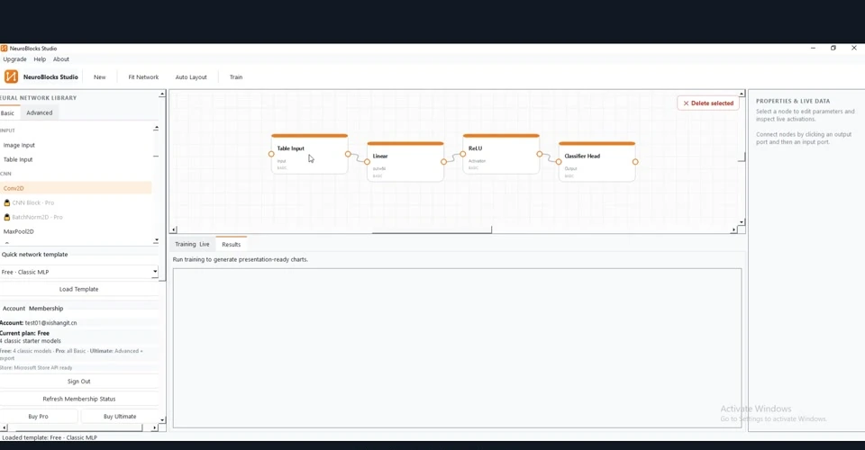Screen dimensions: 865x450
Task: Open the Training Live tab
Action: [x=192, y=244]
